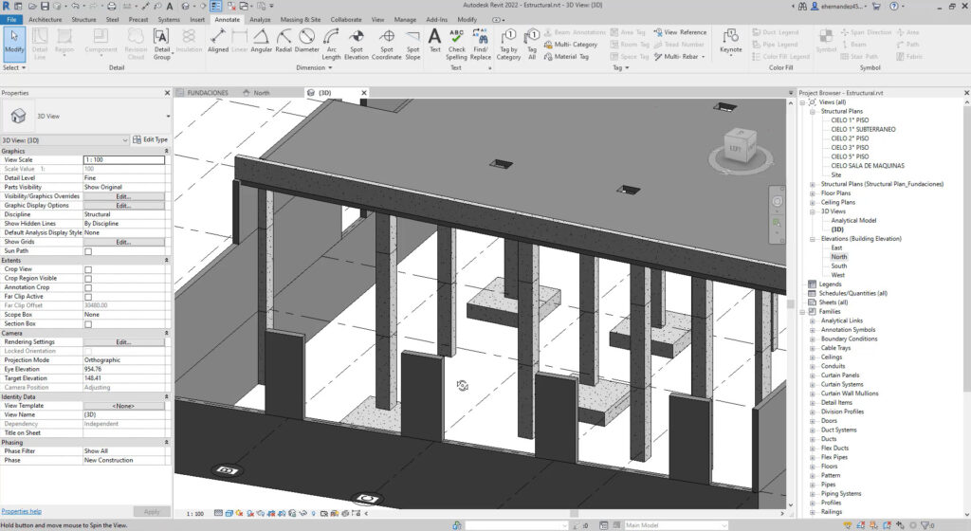The image size is (971, 531).
Task: Expand the Floor Plans tree node
Action: click(x=812, y=192)
